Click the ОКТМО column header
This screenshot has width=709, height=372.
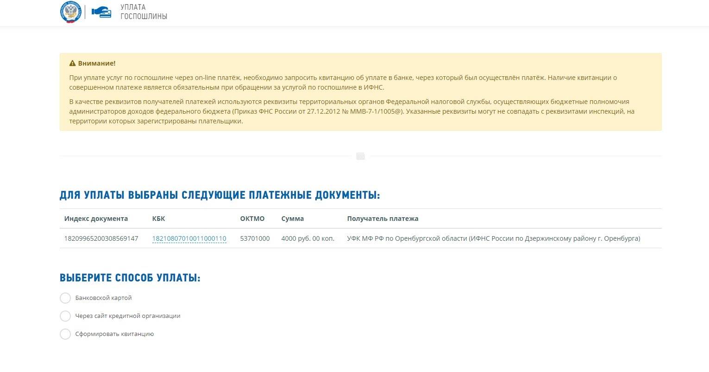tap(252, 219)
